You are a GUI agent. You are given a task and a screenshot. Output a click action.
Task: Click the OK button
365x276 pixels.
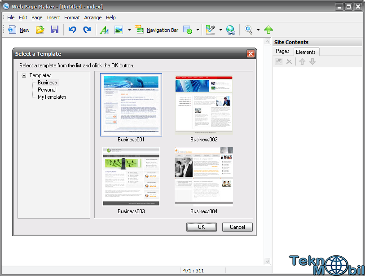coord(201,227)
